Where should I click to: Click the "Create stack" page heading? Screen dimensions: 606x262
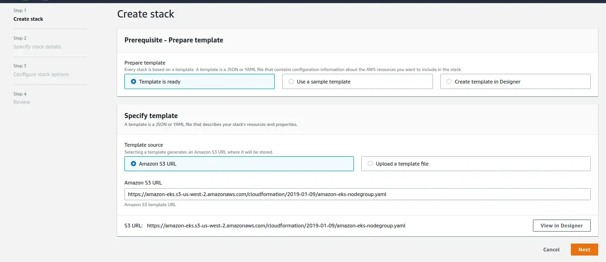146,14
